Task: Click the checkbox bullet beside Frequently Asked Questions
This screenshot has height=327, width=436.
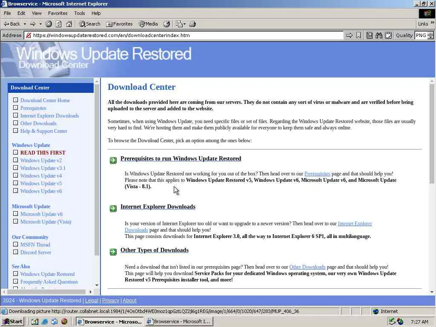Action: 16,281
